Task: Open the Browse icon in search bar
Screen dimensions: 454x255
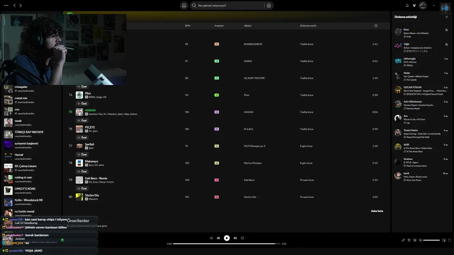Action: (269, 5)
